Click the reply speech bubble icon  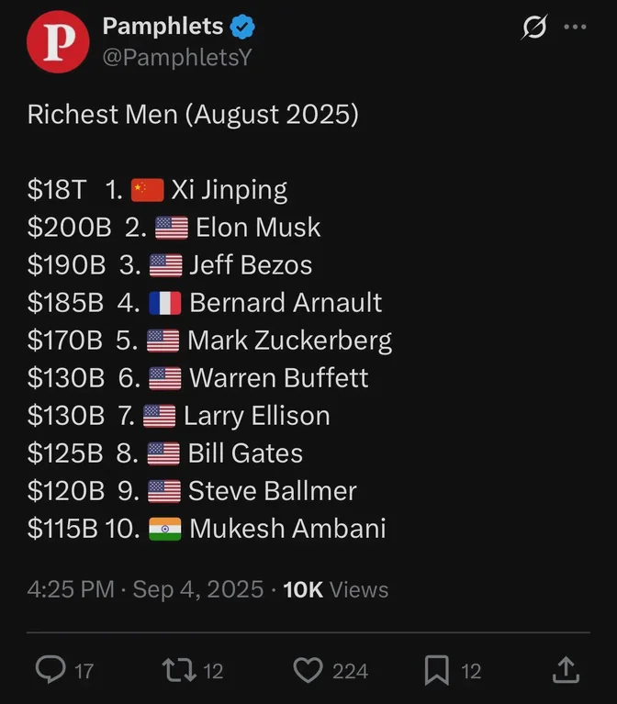click(x=50, y=669)
